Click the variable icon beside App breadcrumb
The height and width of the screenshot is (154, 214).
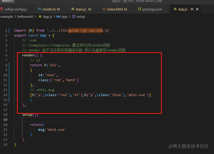pos(59,17)
